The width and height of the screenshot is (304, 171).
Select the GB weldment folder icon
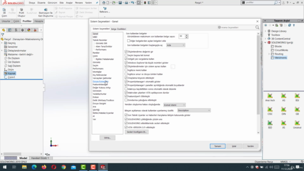tap(297, 109)
